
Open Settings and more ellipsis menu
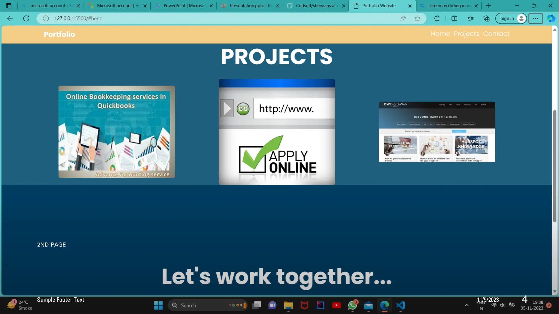[536, 19]
